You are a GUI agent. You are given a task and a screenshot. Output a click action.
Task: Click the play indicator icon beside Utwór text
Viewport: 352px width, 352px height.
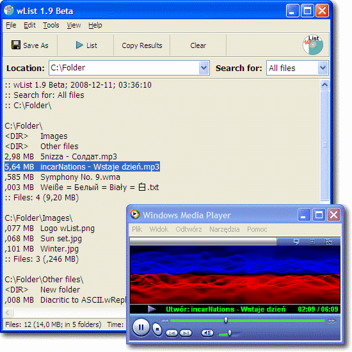tap(152, 309)
